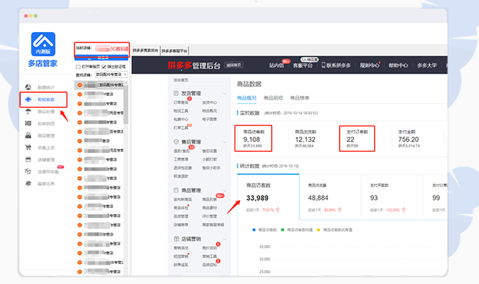Click the 售后管理 shield icon
This screenshot has height=284, width=479.
tap(176, 142)
